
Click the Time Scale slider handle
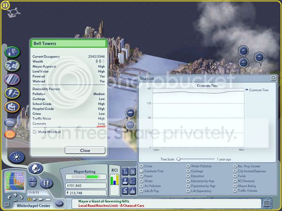click(x=179, y=159)
